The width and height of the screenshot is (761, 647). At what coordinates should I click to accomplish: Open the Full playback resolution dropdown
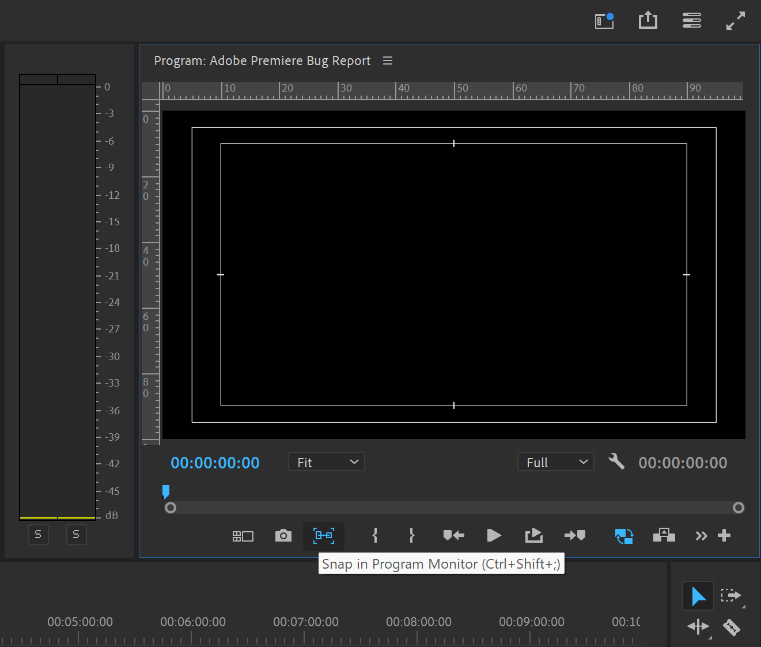click(x=555, y=461)
